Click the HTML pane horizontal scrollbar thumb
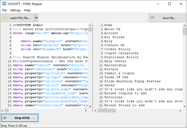This screenshot has height=128, width=187. pyautogui.click(x=7, y=111)
